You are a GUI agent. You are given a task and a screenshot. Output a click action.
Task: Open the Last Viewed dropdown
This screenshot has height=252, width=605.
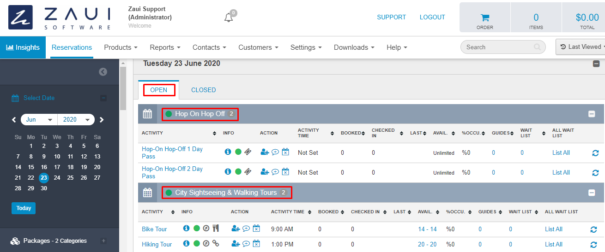(x=580, y=47)
